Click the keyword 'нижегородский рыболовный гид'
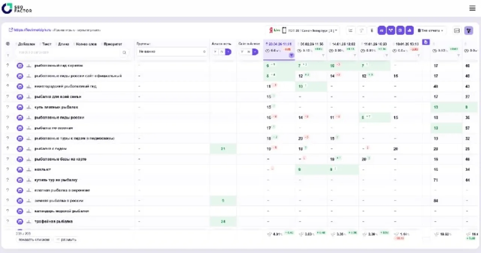The width and height of the screenshot is (481, 253). coord(65,86)
